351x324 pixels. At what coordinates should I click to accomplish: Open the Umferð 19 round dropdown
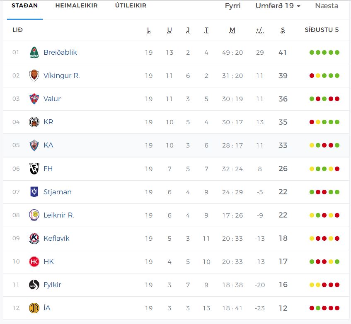[x=278, y=6]
